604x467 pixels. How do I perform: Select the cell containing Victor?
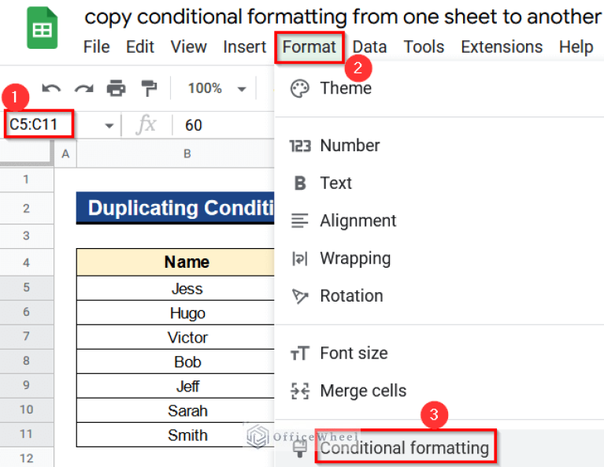187,338
